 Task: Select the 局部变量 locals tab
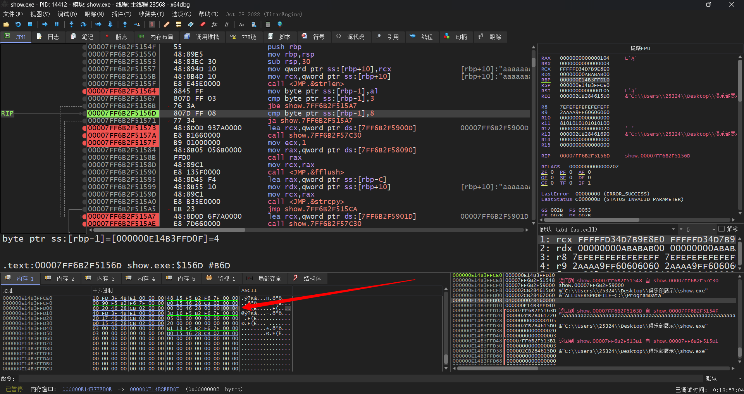(x=265, y=278)
